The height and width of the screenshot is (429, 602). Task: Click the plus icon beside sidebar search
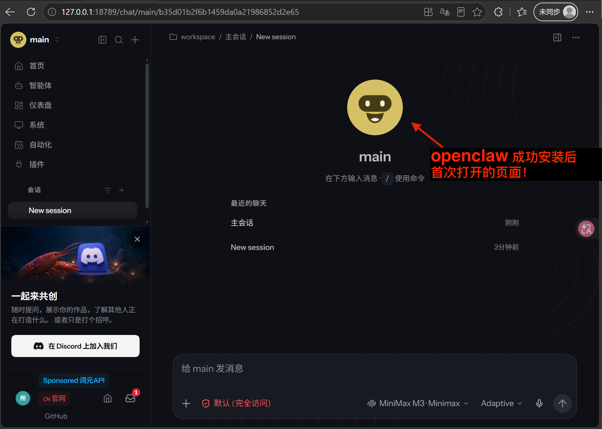click(135, 40)
